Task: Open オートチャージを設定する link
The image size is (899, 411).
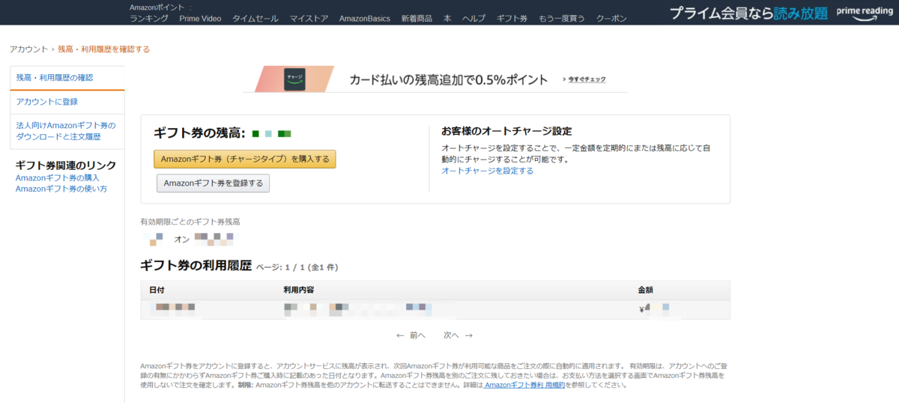Action: (488, 171)
